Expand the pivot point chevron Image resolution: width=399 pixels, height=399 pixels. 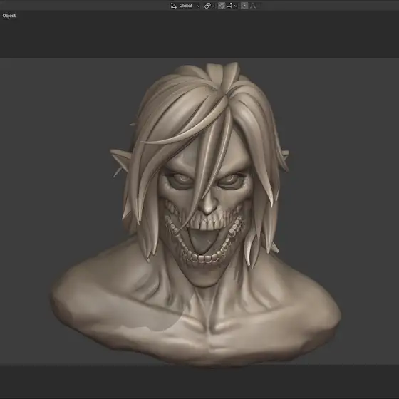click(213, 6)
